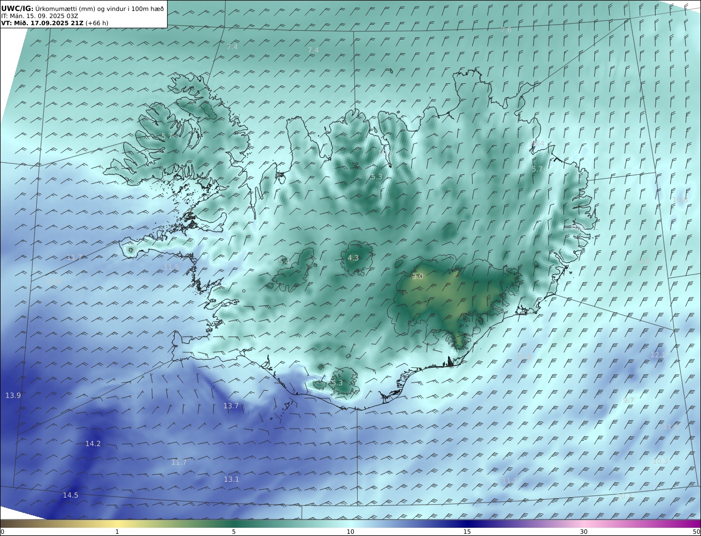Click the 15 tick label on the colorbar
Screen dimensions: 701x536
pos(467,532)
